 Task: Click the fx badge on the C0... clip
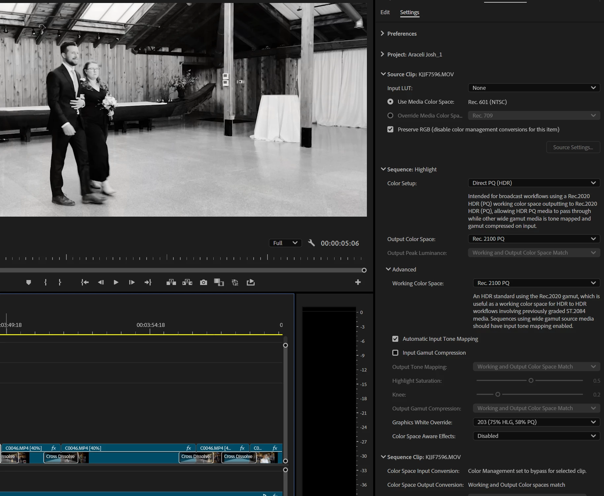click(275, 448)
